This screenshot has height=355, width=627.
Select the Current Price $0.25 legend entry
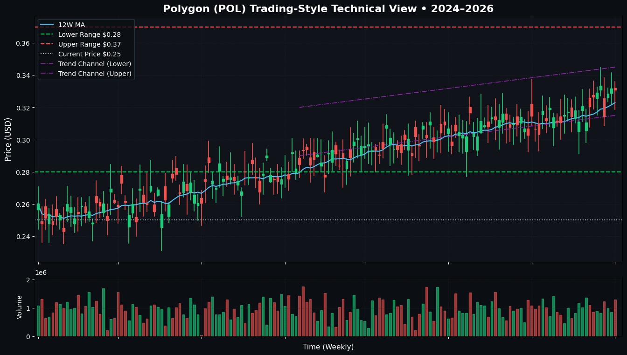coord(81,54)
